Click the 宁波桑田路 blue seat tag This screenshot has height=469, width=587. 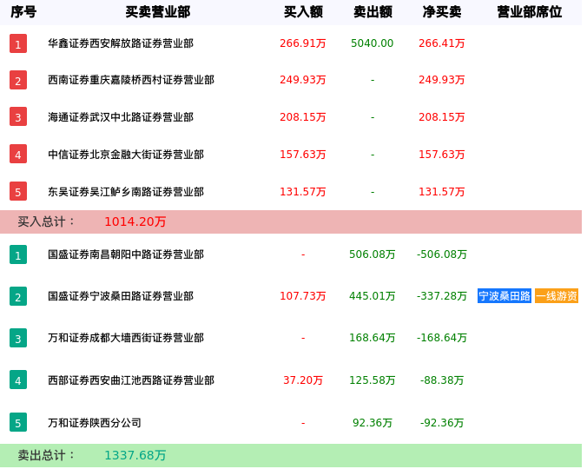click(505, 296)
